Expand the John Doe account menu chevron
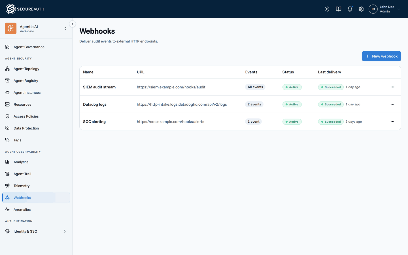The image size is (408, 255). click(399, 9)
